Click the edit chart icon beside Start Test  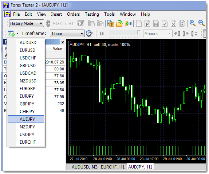81,23
